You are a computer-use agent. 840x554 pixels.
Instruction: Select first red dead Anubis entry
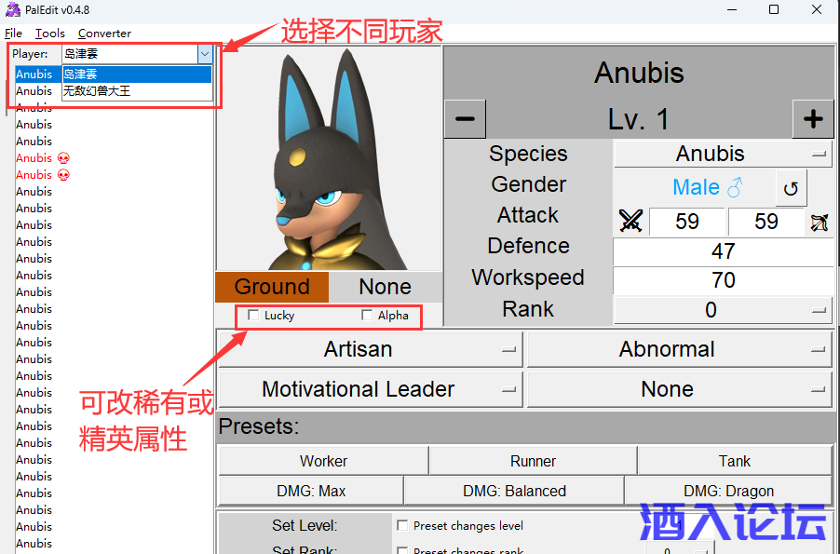(43, 158)
